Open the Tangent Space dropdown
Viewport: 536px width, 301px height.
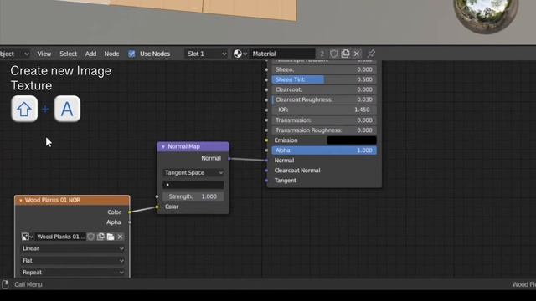pos(193,173)
